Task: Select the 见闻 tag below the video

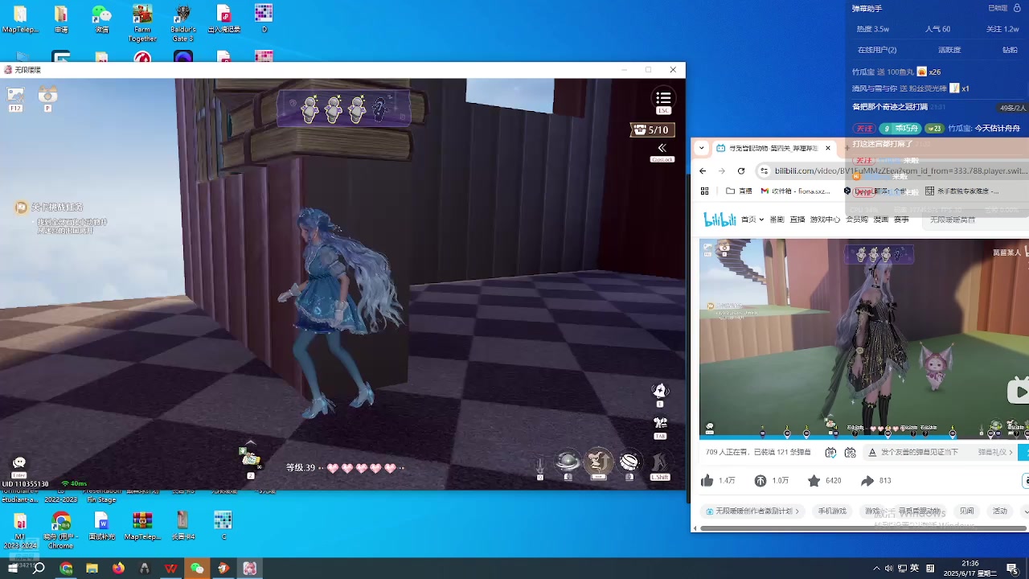Action: coord(966,511)
